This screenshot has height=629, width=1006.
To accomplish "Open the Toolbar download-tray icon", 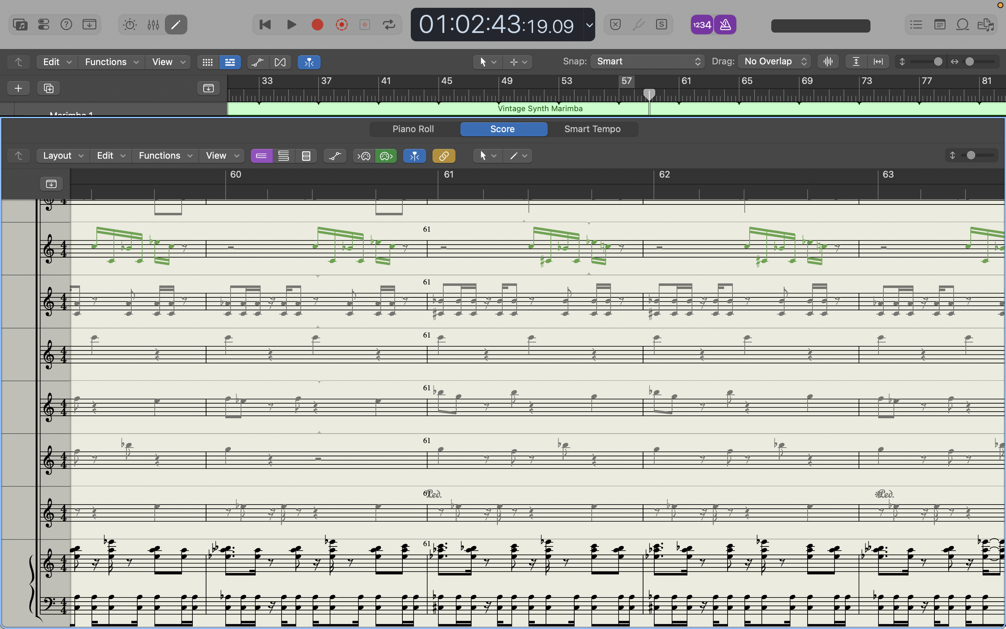I will coord(89,25).
